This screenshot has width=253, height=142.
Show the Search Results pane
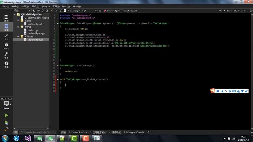[x=77, y=133]
